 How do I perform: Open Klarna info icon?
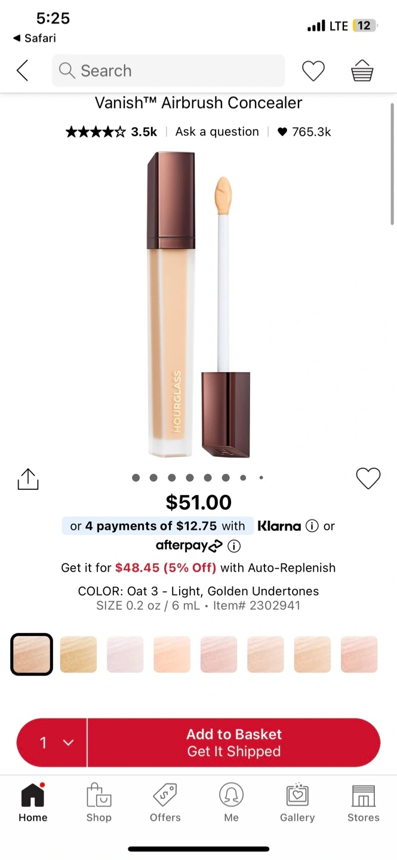(x=312, y=526)
